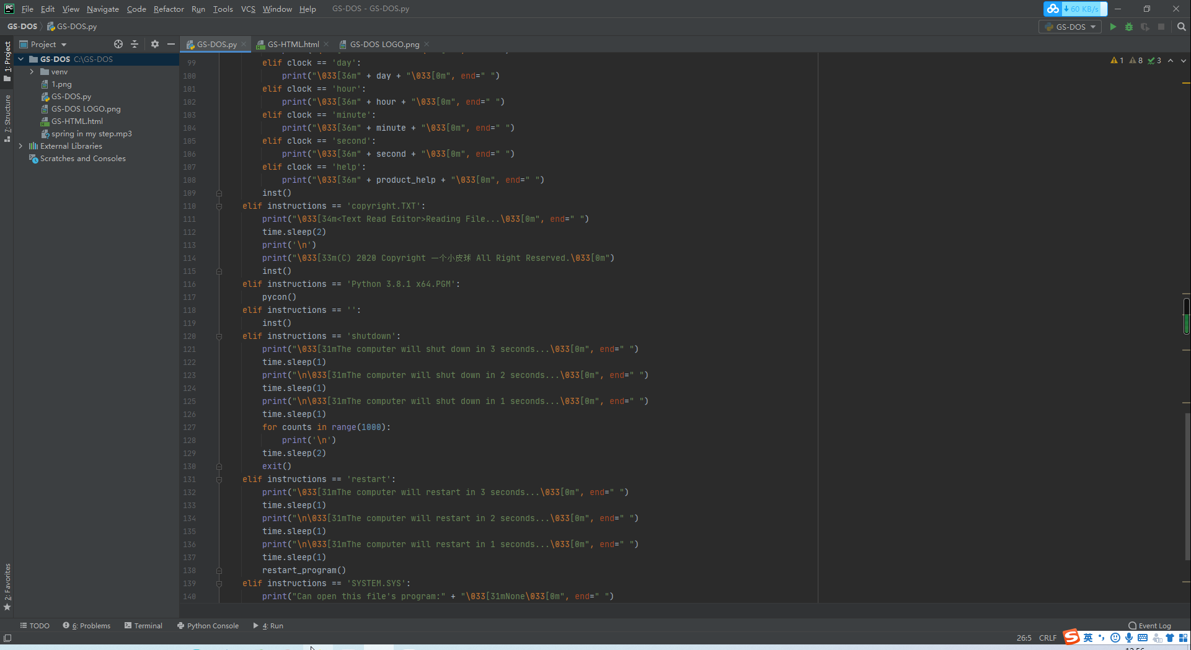Select GS-HTML.html in project tree
1191x650 pixels.
coord(77,121)
